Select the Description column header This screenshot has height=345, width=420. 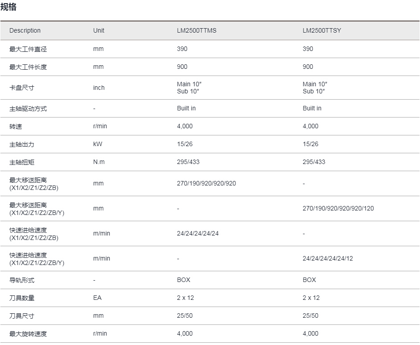click(25, 30)
